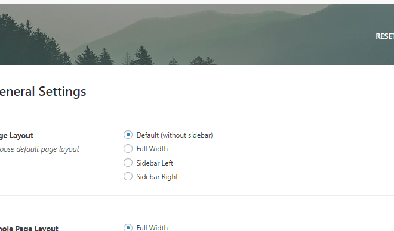Click the divider line below General Settings
This screenshot has width=394, height=231.
coord(197,110)
